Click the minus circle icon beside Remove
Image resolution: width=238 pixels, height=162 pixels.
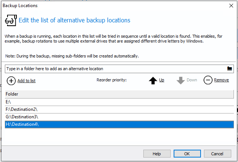coord(208,80)
